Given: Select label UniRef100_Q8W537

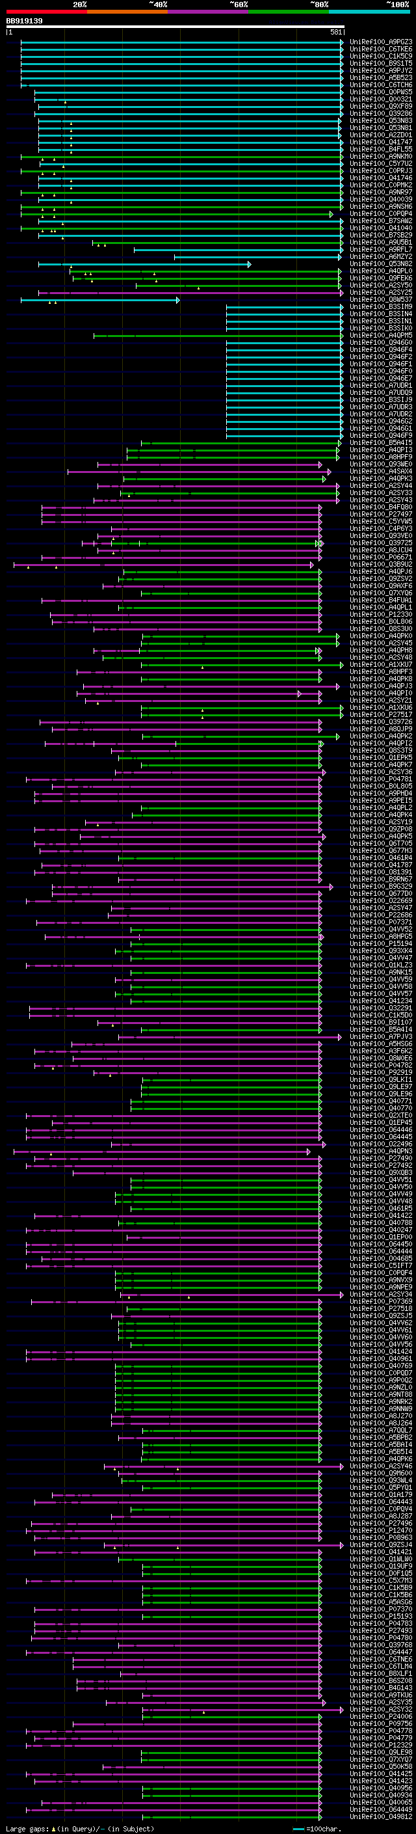Looking at the screenshot, I should click(x=381, y=300).
